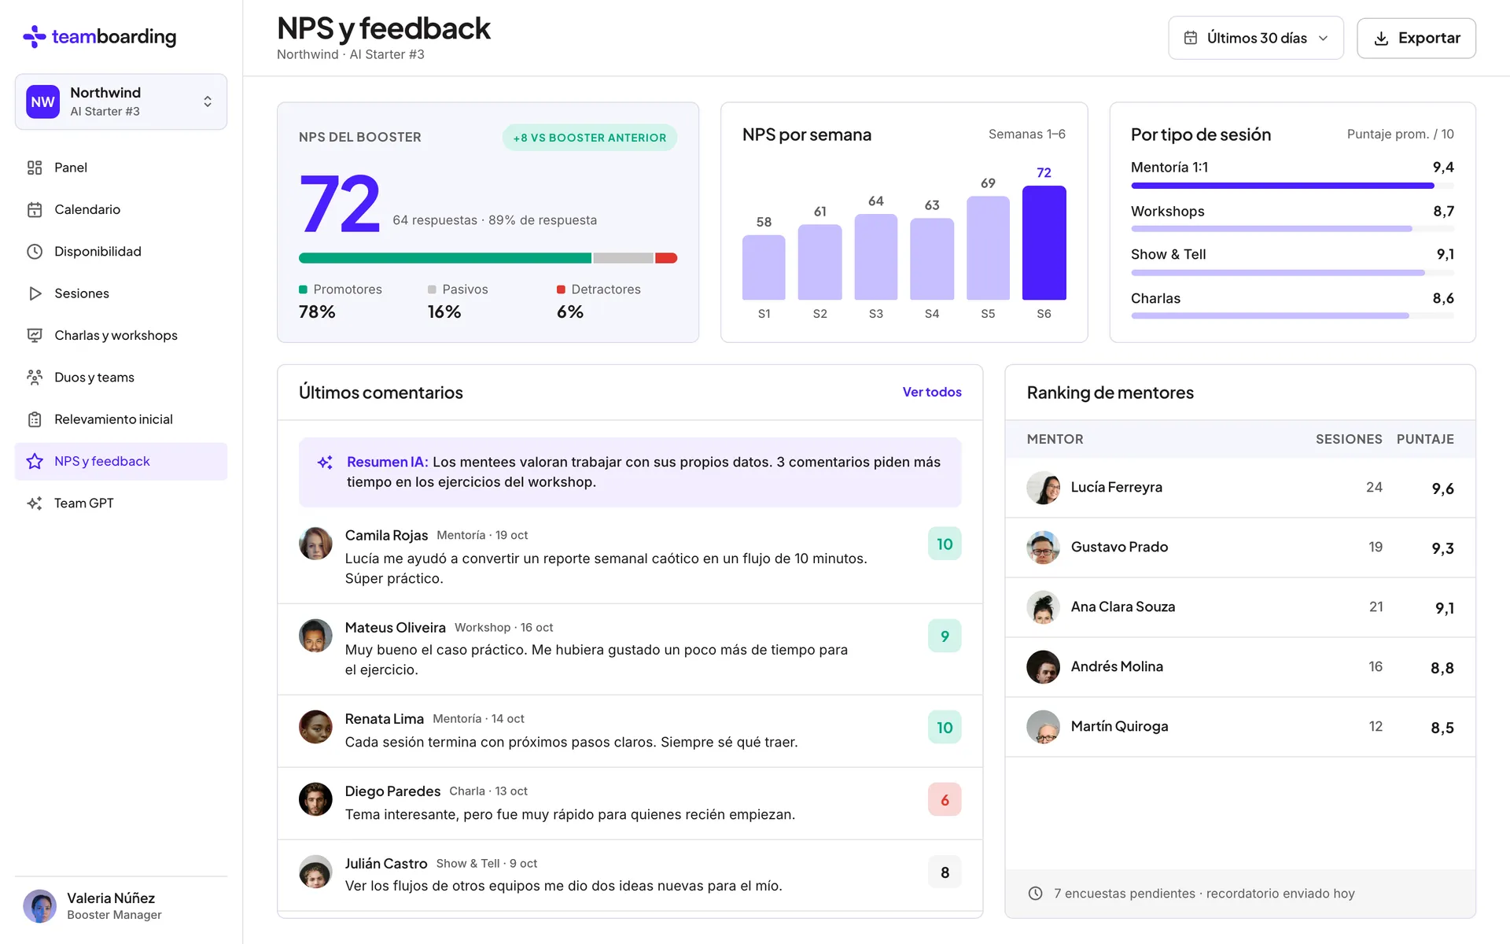Click the Disponibilidad clock icon
Image resolution: width=1510 pixels, height=944 pixels.
point(35,252)
